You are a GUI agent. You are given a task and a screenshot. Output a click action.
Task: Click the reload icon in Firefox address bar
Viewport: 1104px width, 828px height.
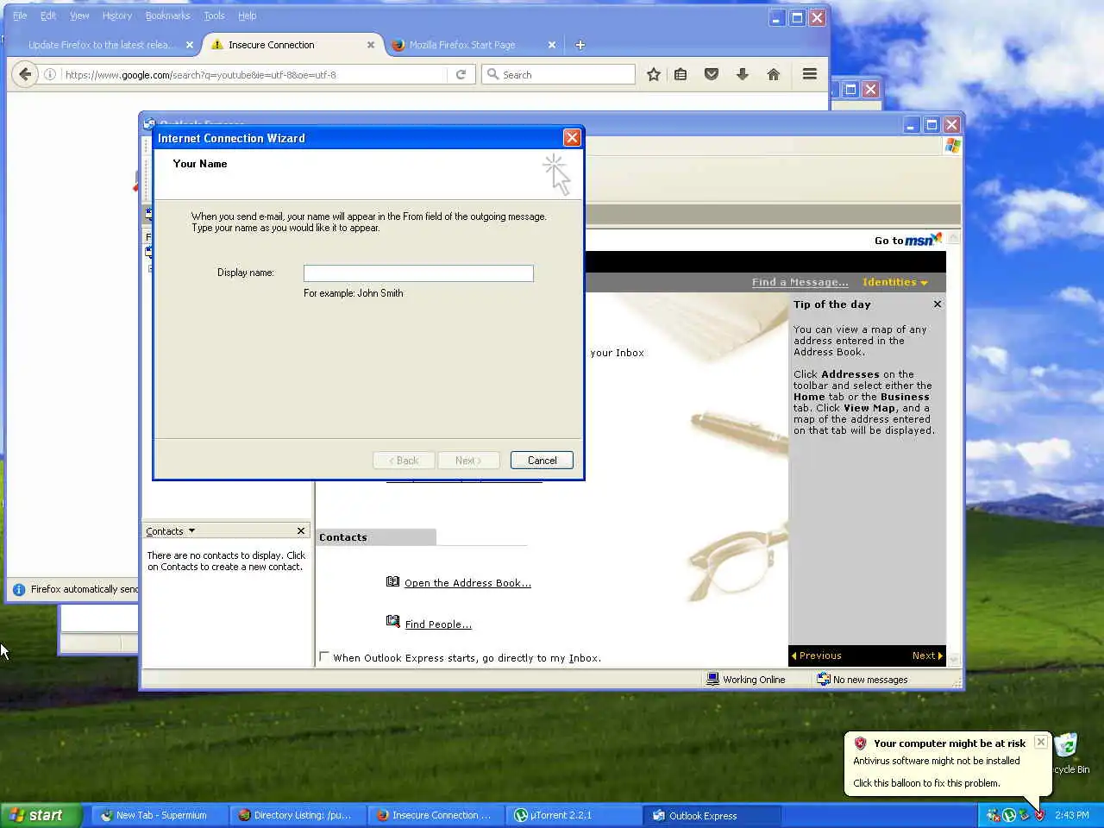click(x=461, y=74)
